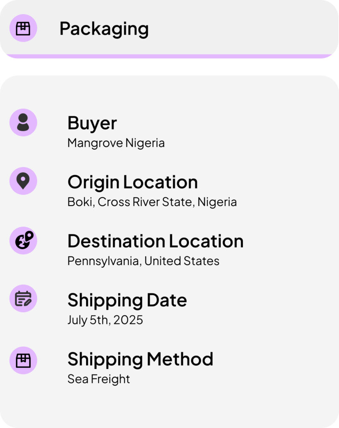
Task: Select Pennsylvania, United States text
Action: 144,261
